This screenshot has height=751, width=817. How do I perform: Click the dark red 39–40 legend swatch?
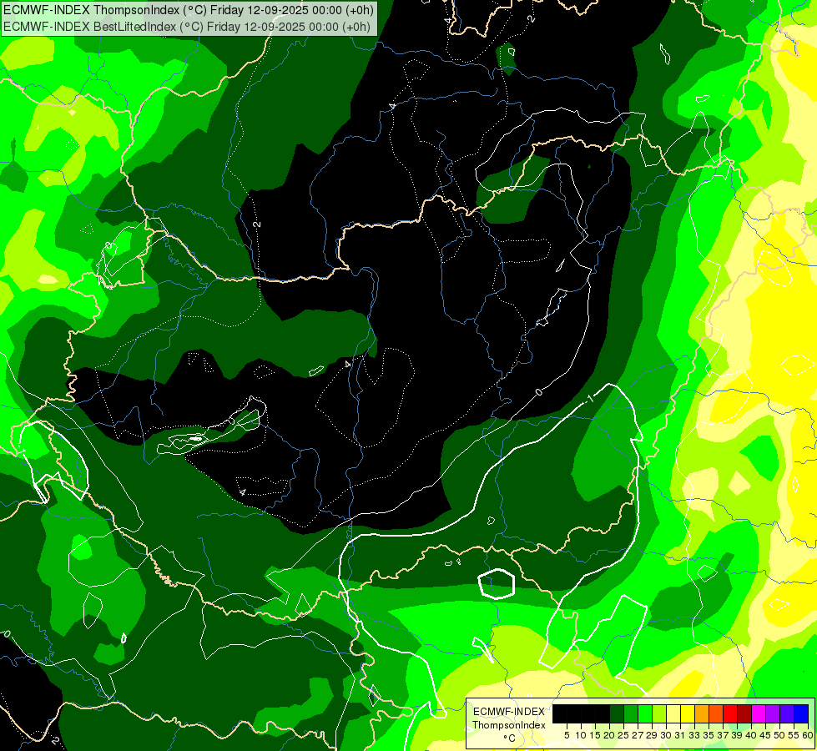pyautogui.click(x=744, y=713)
